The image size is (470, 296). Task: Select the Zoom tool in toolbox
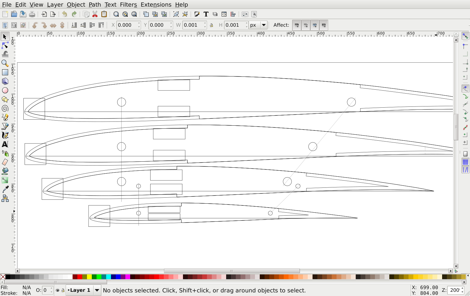[x=5, y=63]
